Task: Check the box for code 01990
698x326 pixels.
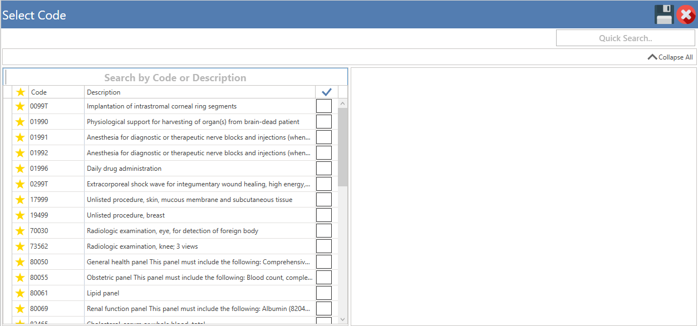Action: click(324, 122)
